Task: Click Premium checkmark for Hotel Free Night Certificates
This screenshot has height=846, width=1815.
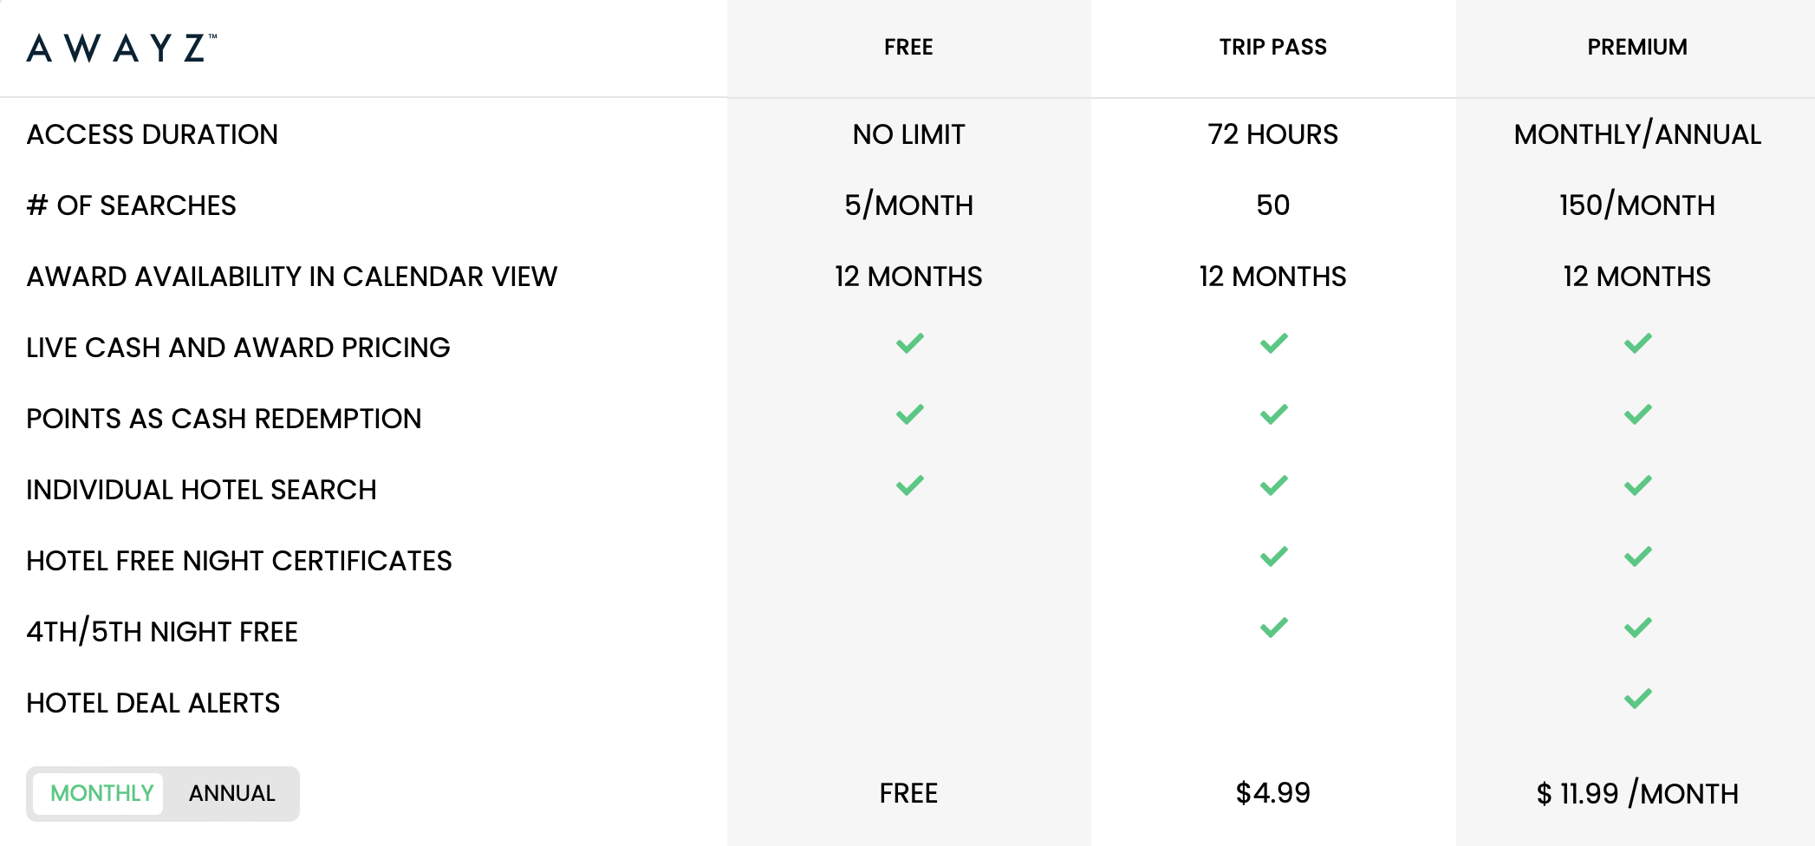Action: pyautogui.click(x=1638, y=556)
